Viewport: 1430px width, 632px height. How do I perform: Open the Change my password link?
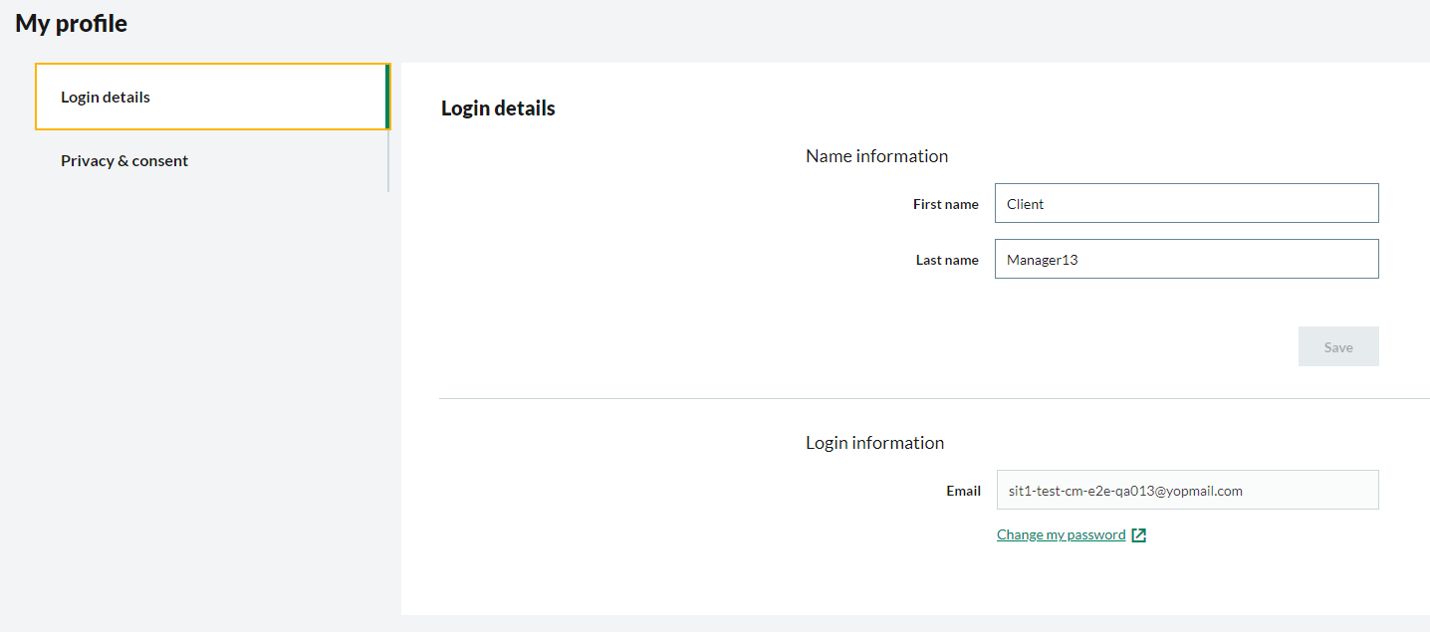[1061, 535]
